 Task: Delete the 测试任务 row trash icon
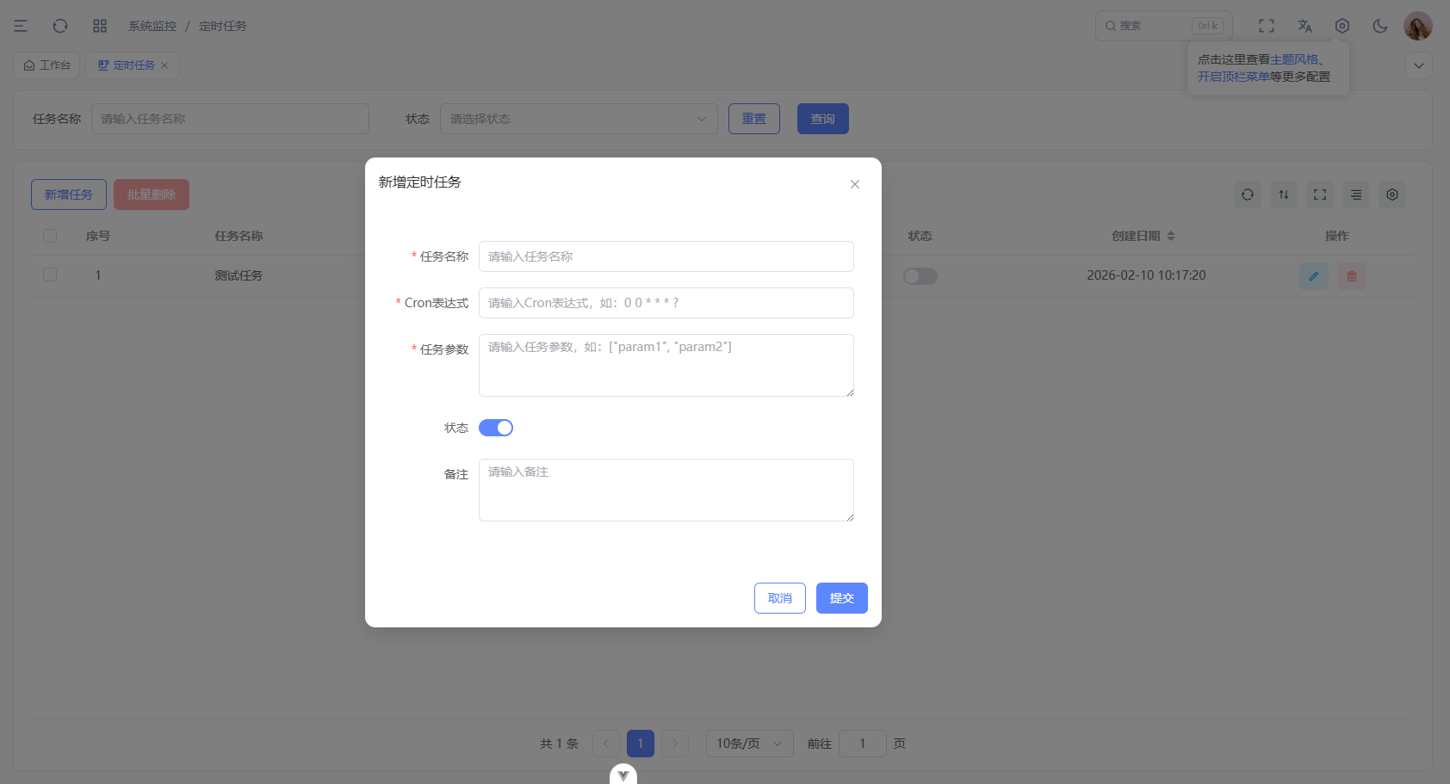coord(1352,276)
